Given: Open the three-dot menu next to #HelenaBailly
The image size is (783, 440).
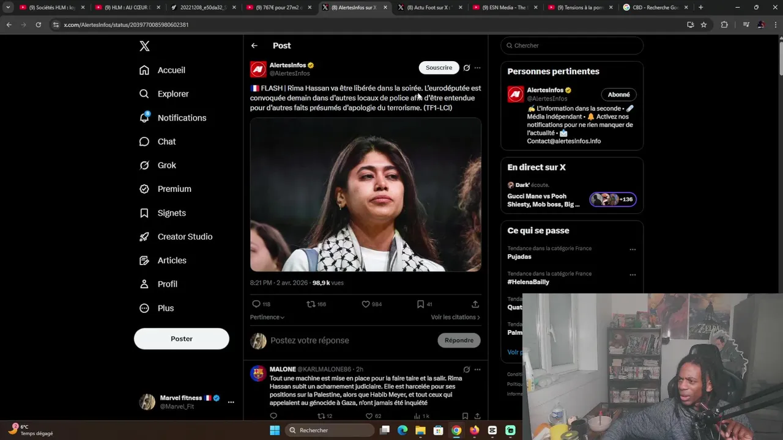Looking at the screenshot, I should tap(633, 275).
